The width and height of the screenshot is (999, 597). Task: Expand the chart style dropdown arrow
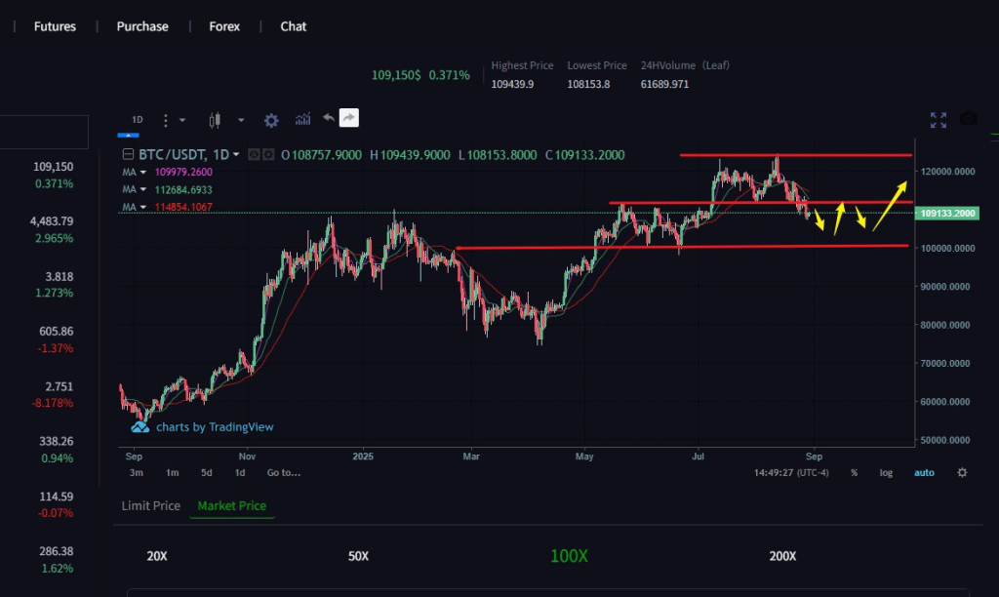240,120
